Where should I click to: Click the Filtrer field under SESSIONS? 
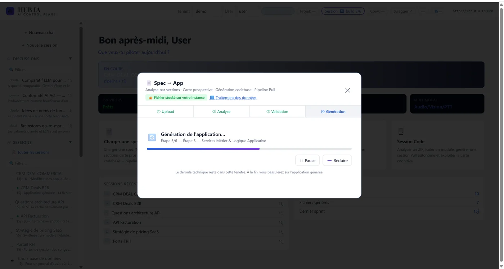[40, 163]
